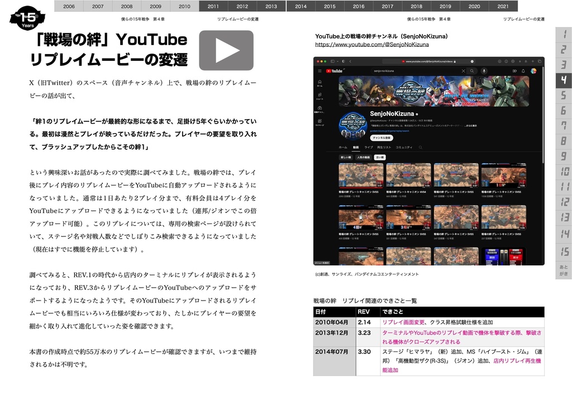Open the Safari sidebar dropdown chevron
Viewport: 572px width, 403px height.
pyautogui.click(x=338, y=60)
